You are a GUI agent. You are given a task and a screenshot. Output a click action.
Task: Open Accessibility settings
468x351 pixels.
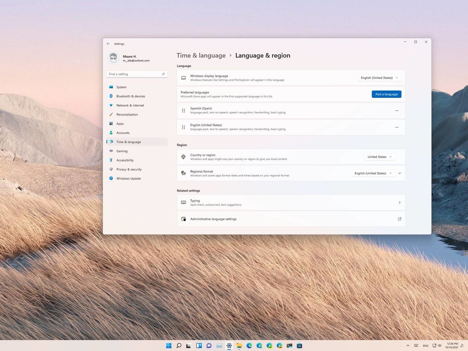(x=137, y=160)
